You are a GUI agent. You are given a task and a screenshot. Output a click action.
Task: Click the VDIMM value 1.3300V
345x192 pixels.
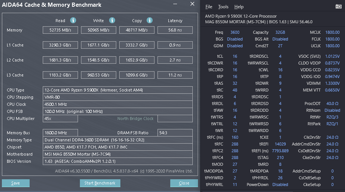click(332, 83)
